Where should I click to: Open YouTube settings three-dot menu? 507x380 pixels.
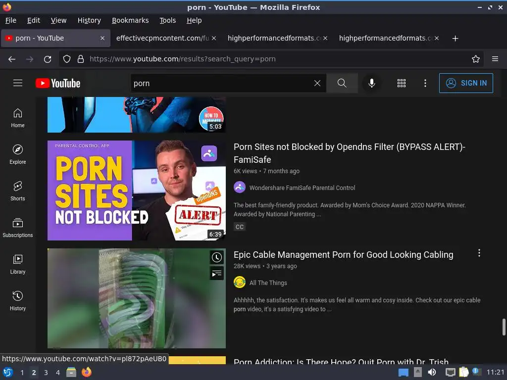point(425,83)
